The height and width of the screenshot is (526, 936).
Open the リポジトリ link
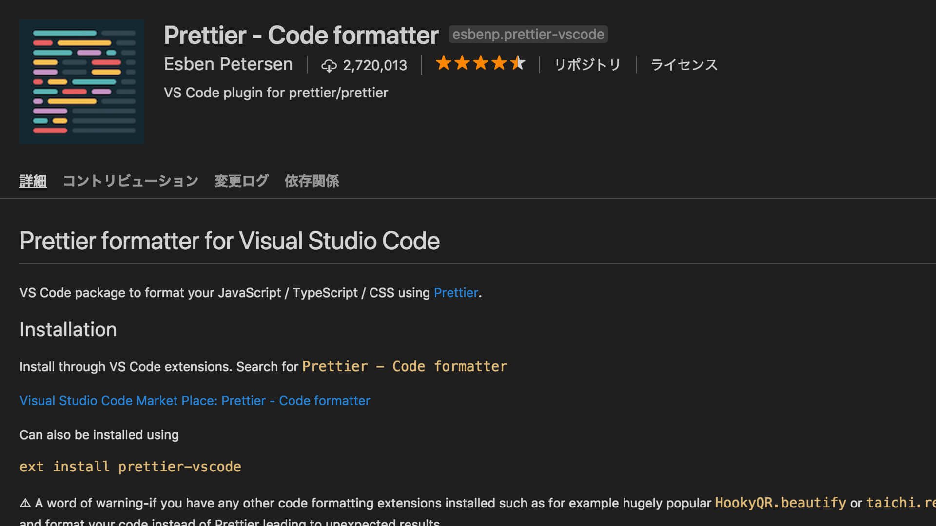pos(587,64)
